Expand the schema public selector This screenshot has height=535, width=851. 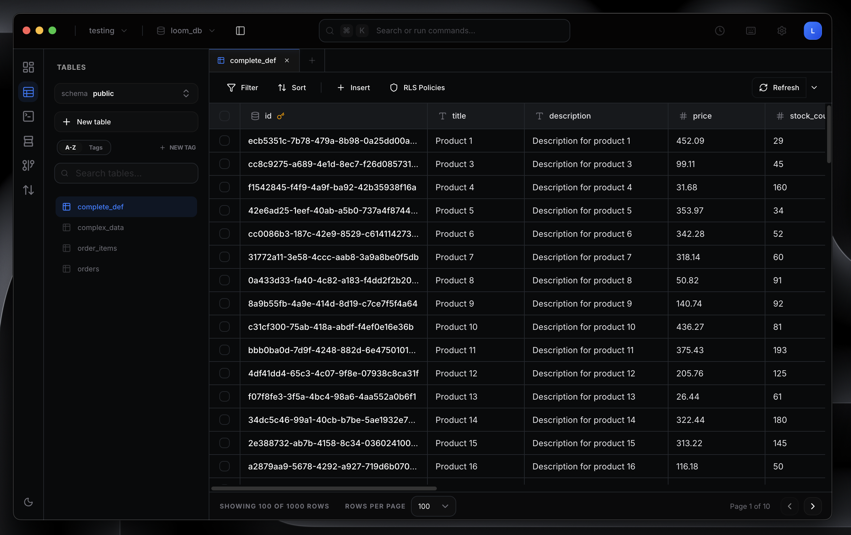click(x=126, y=93)
